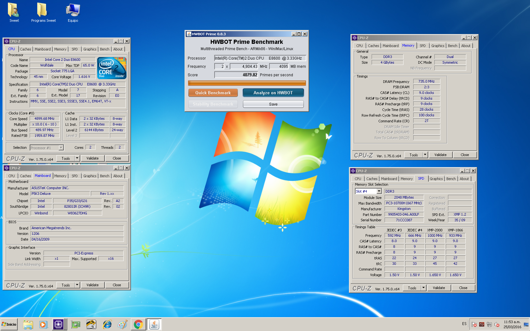This screenshot has height=331, width=530.
Task: Open the Bench tab in the CPU window
Action: click(x=105, y=49)
